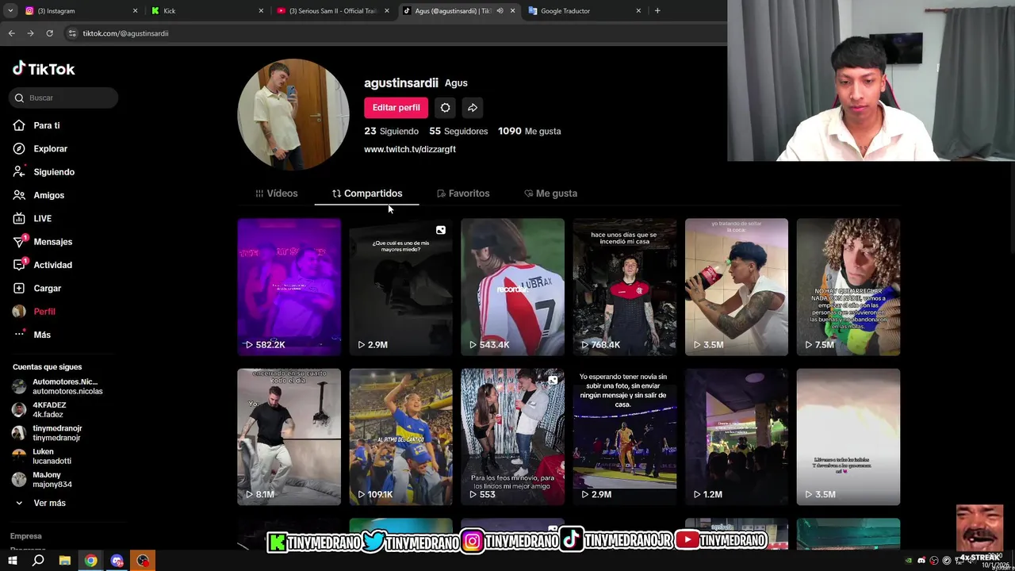Open the LIVE section
This screenshot has height=571, width=1015.
click(x=33, y=218)
